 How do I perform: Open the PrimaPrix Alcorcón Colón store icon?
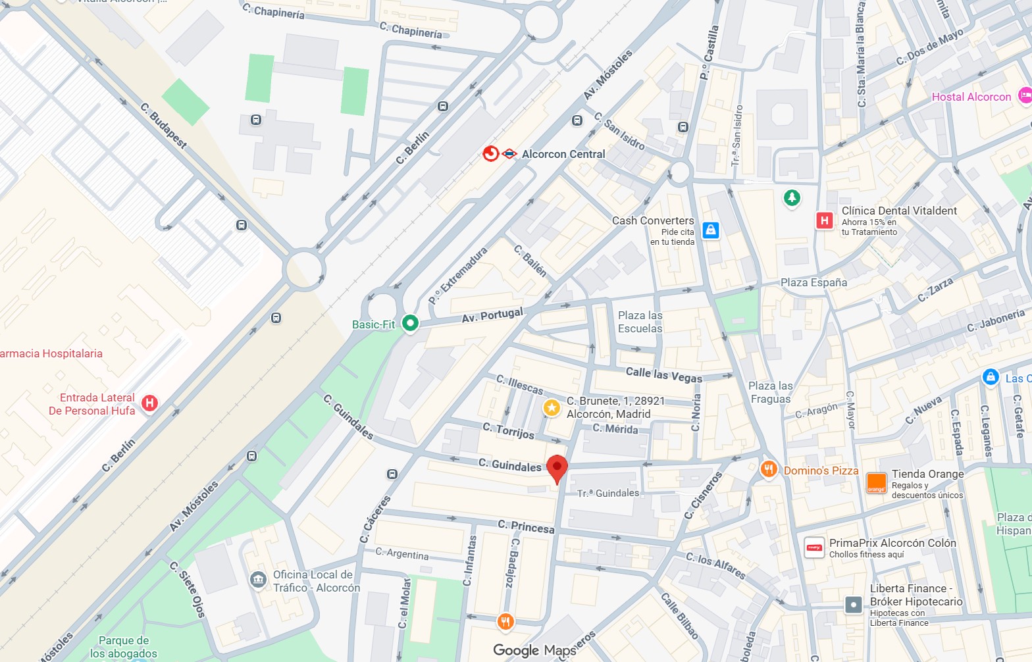click(815, 547)
